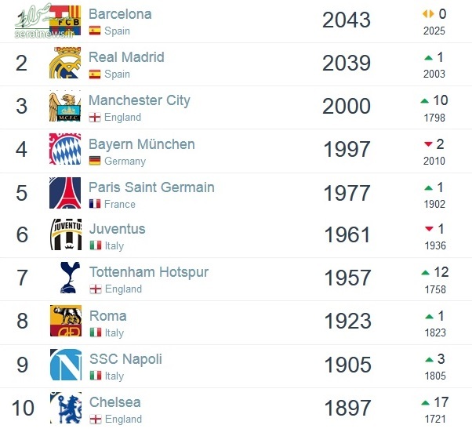The height and width of the screenshot is (436, 472).
Task: Select the Juventus striped crest
Action: (x=66, y=234)
